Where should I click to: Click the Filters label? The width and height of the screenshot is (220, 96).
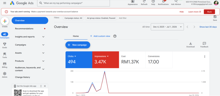pos(56,18)
